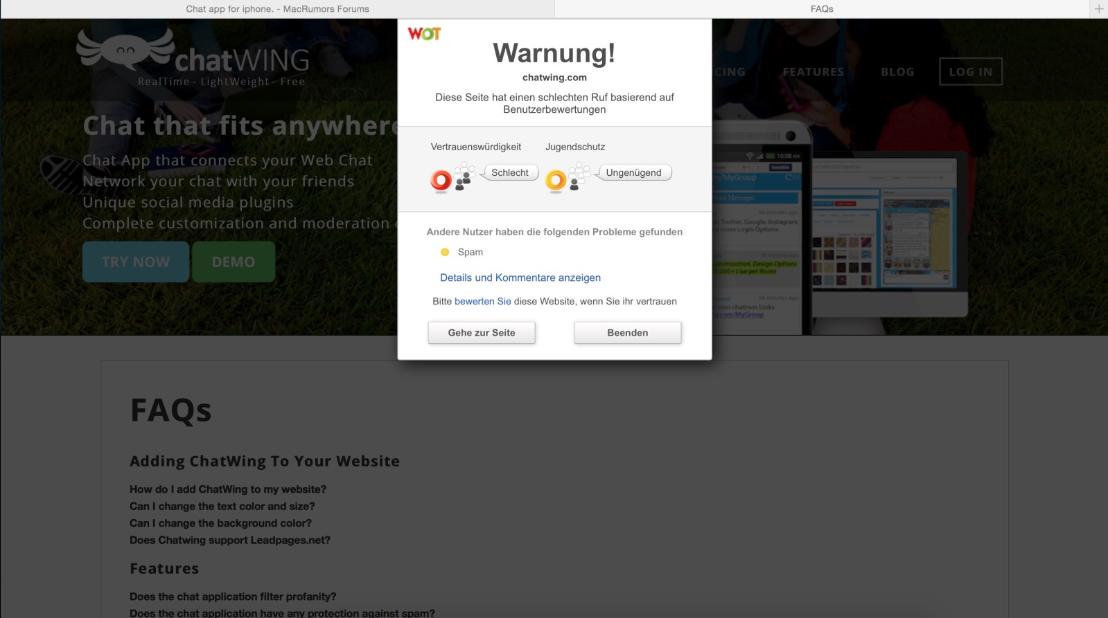
Task: Open 'Does the chat application filter profanity?'
Action: (x=233, y=597)
